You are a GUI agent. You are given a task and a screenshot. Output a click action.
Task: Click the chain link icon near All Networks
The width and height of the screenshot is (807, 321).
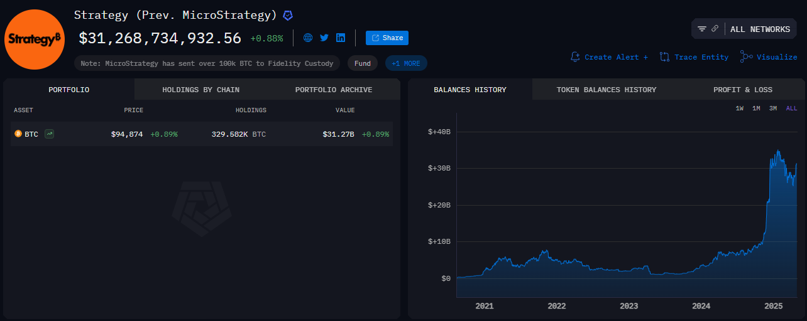[715, 29]
